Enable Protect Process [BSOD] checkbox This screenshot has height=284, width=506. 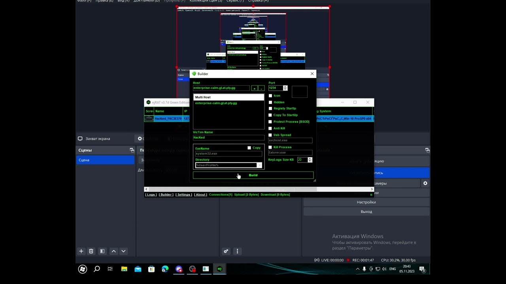(x=270, y=122)
